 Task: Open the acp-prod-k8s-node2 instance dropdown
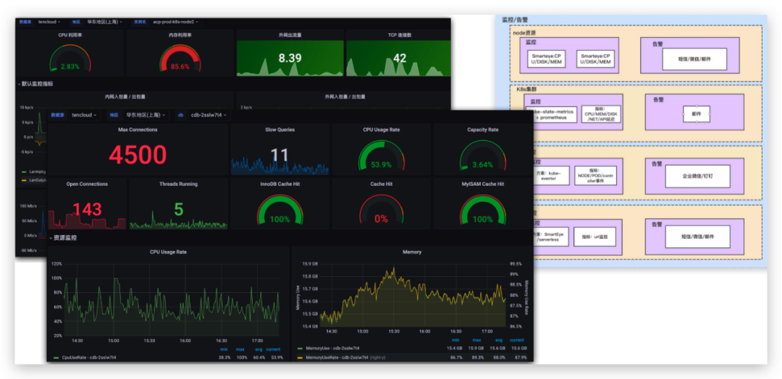tap(176, 22)
